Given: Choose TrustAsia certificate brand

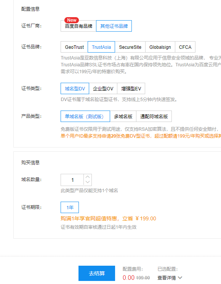Looking at the screenshot, I should point(101,47).
